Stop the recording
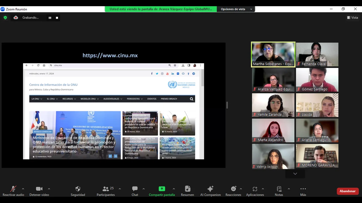362x203 pixels. coord(57,18)
